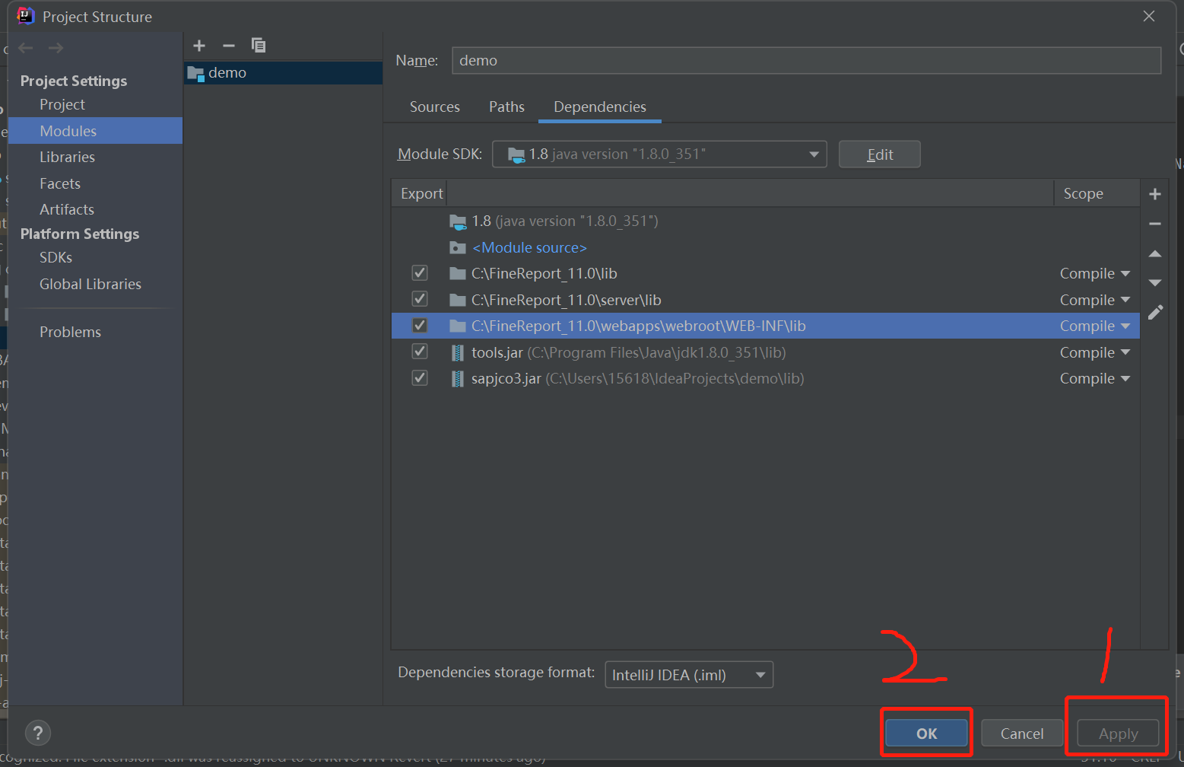Select the Dependencies tab
The height and width of the screenshot is (767, 1184).
(600, 107)
